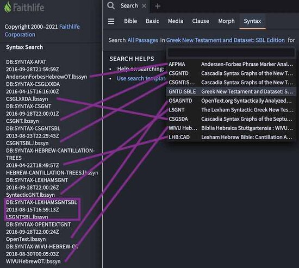
Task: Select the Syntax search type
Action: (x=252, y=21)
